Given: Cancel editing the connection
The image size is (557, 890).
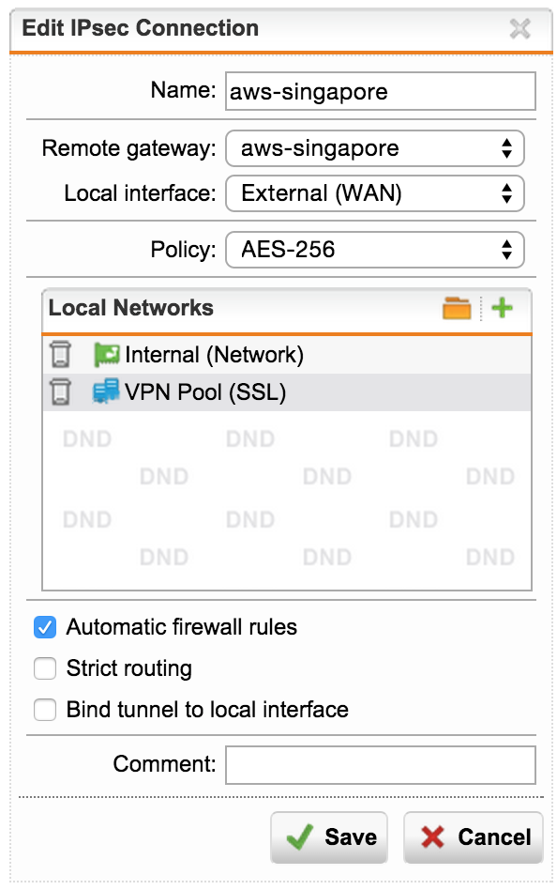Looking at the screenshot, I should pos(473,837).
